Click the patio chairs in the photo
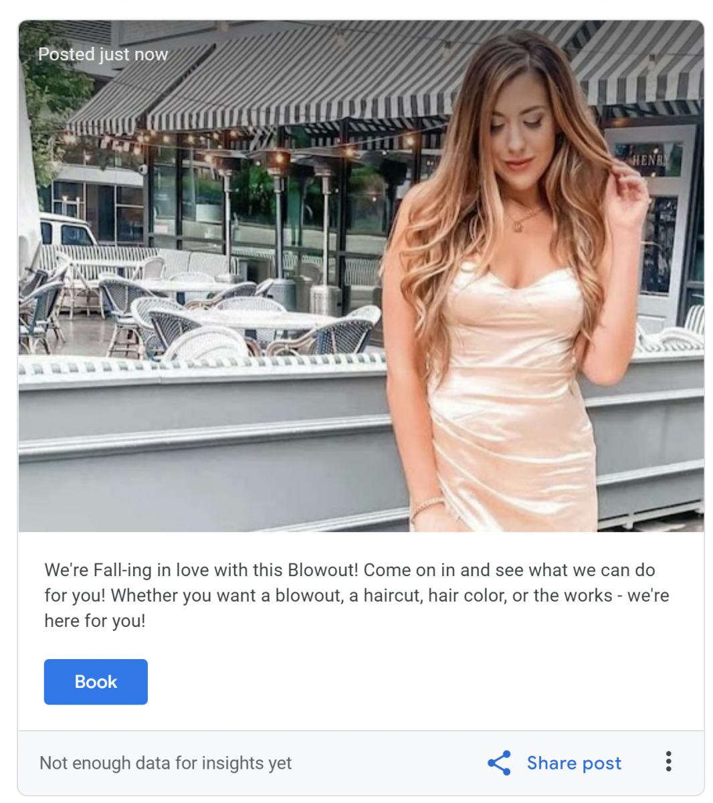Screen dimensions: 713x803 [201, 315]
